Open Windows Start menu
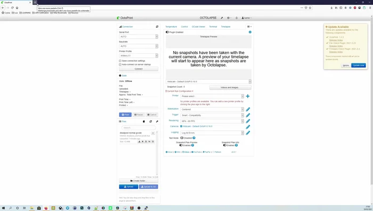This screenshot has height=211, width=373. (3, 208)
